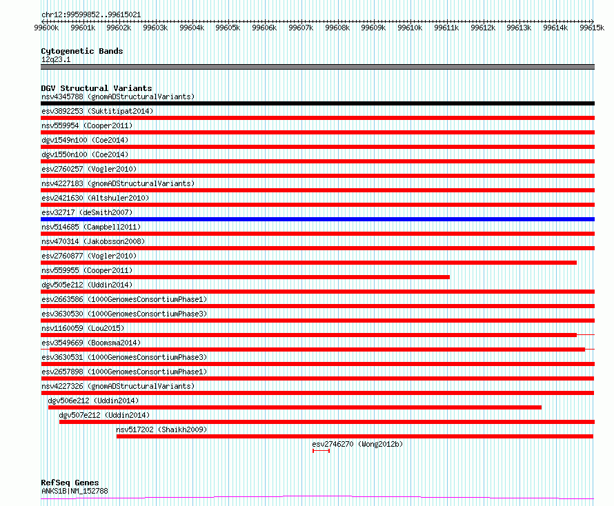Click the black nsv4345788 gnomAD variant bar

(317, 103)
